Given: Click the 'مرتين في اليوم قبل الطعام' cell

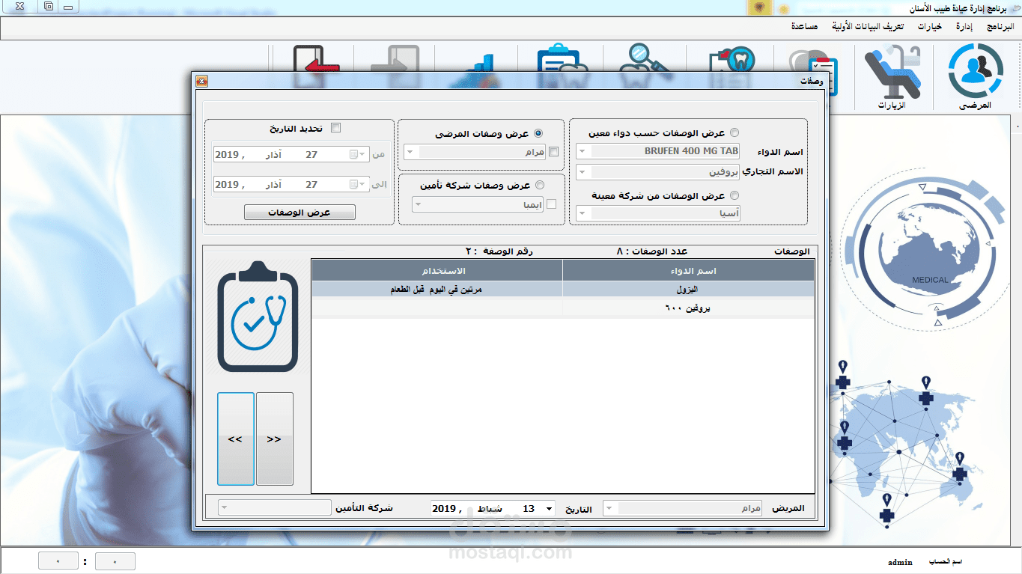Looking at the screenshot, I should (437, 289).
